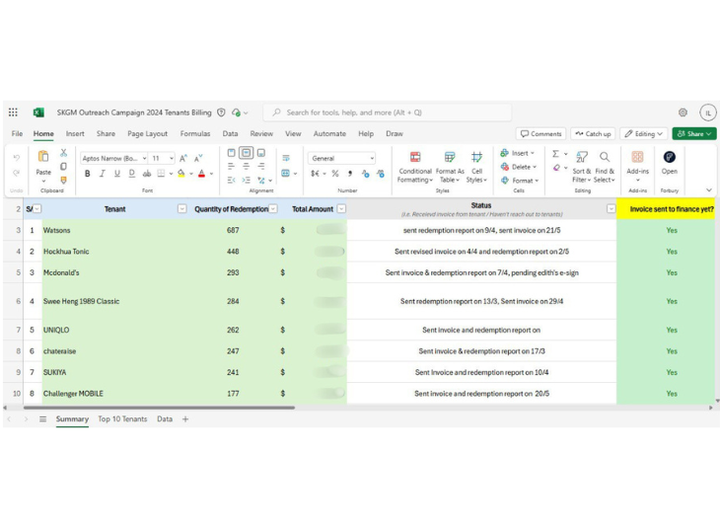Switch to the Top 10 Tenants sheet
Screen dimensions: 720x528
click(x=122, y=419)
